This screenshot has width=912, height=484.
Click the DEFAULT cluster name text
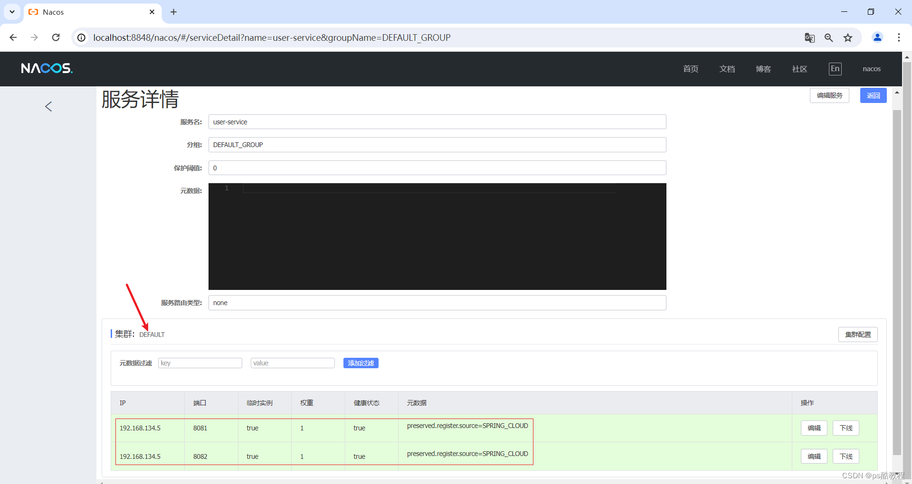pyautogui.click(x=152, y=335)
